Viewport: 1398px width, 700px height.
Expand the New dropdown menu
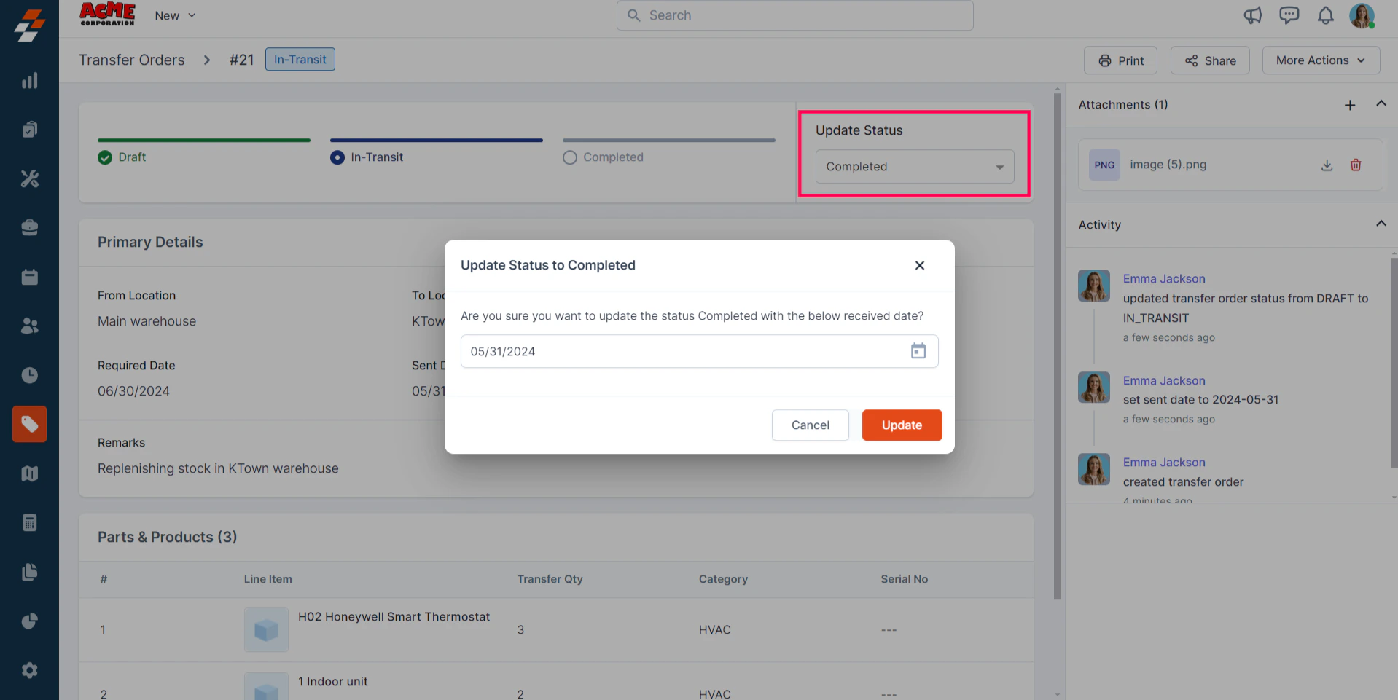point(175,15)
